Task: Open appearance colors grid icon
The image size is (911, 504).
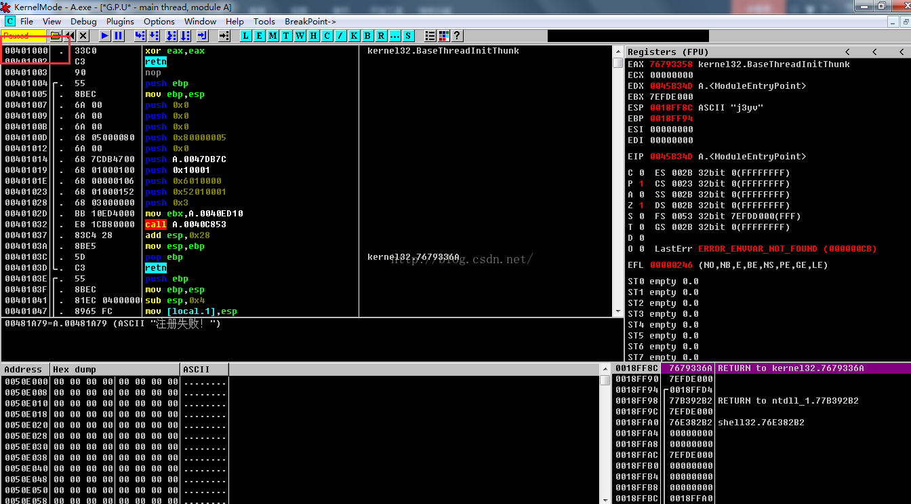Action: click(443, 35)
